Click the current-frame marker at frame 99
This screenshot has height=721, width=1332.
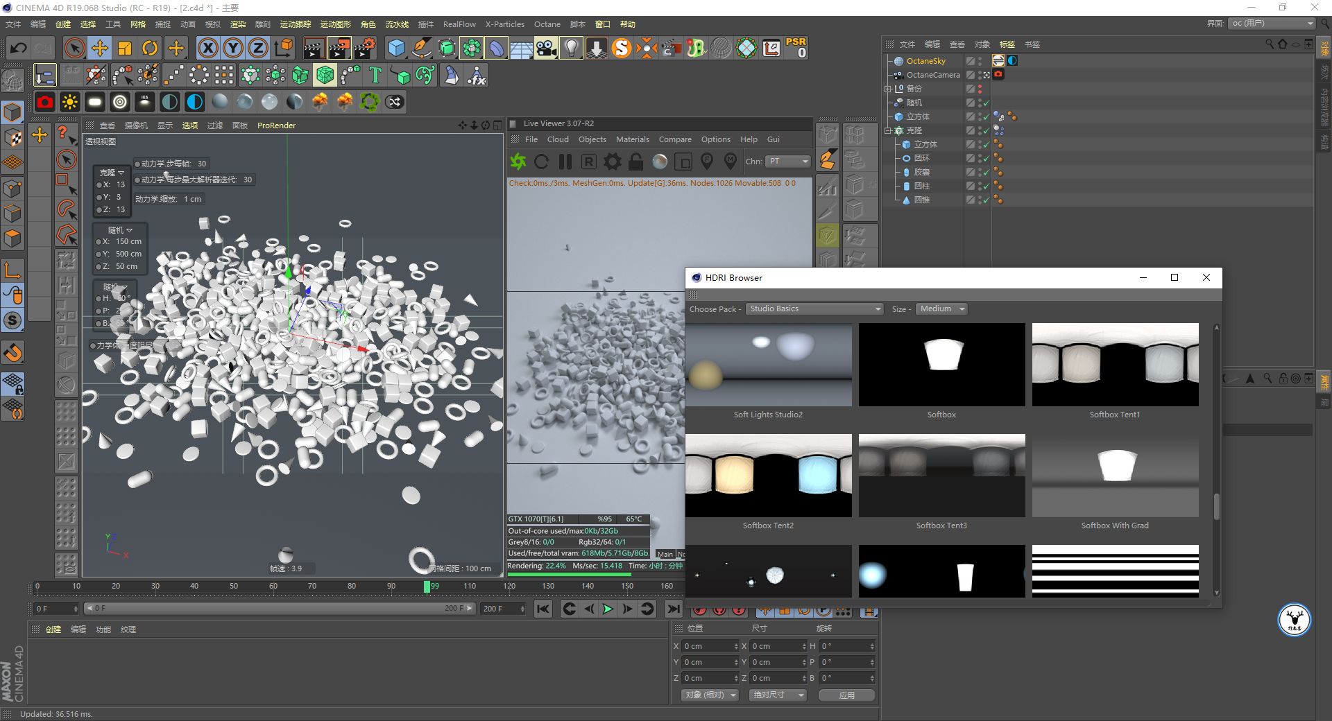(427, 587)
